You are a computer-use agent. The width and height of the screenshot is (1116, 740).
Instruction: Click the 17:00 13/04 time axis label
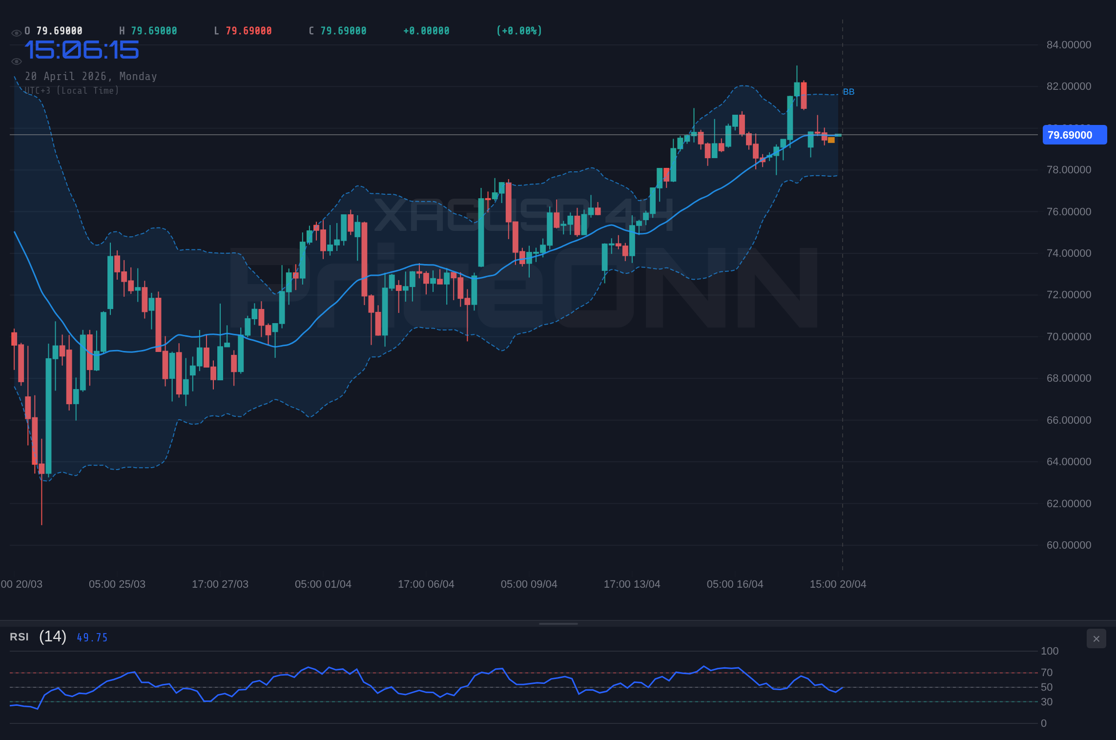[x=632, y=584]
